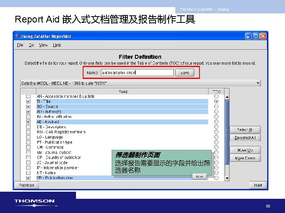The width and height of the screenshot is (285, 213).
Task: Close the ReportAid window
Action: coord(263,36)
